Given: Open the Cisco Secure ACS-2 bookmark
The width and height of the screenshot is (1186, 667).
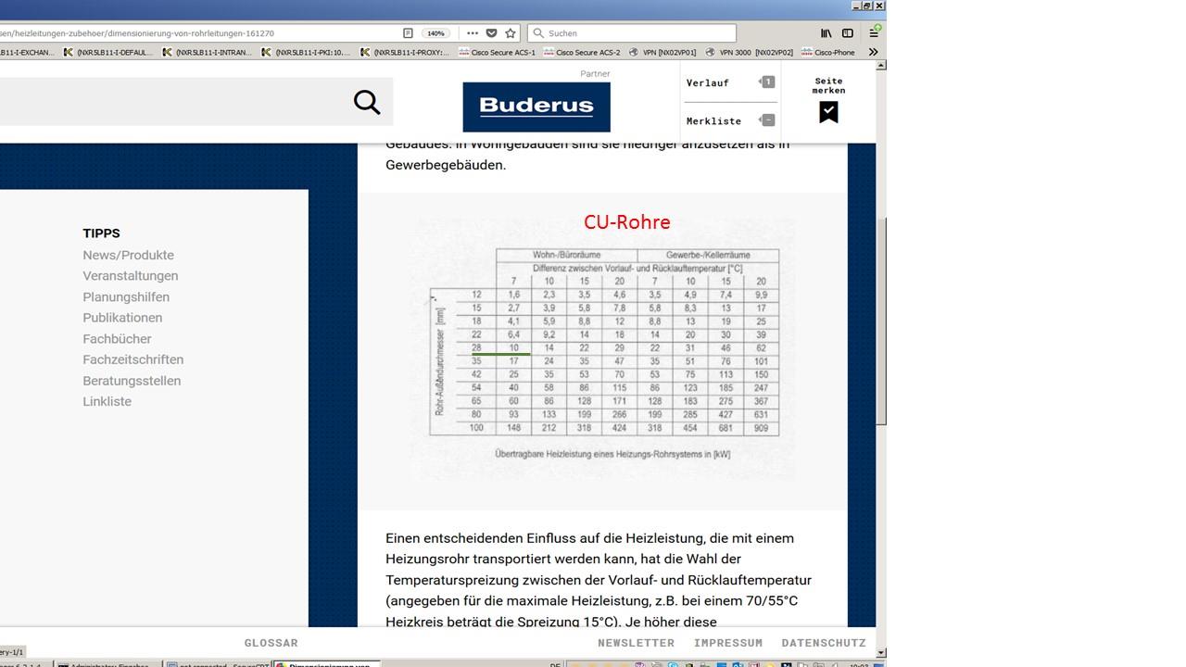Looking at the screenshot, I should pos(582,53).
